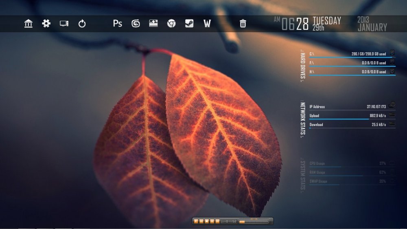Open Steam from the top bar

pos(189,24)
